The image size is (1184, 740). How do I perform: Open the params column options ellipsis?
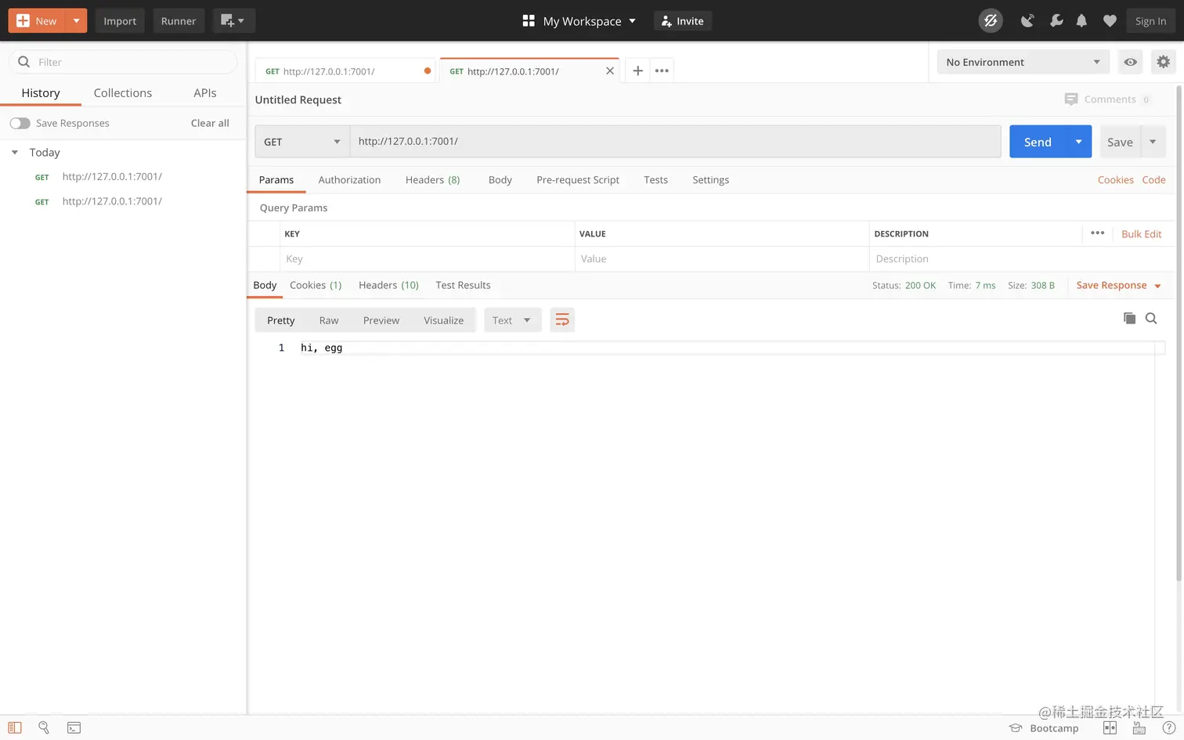[1097, 233]
